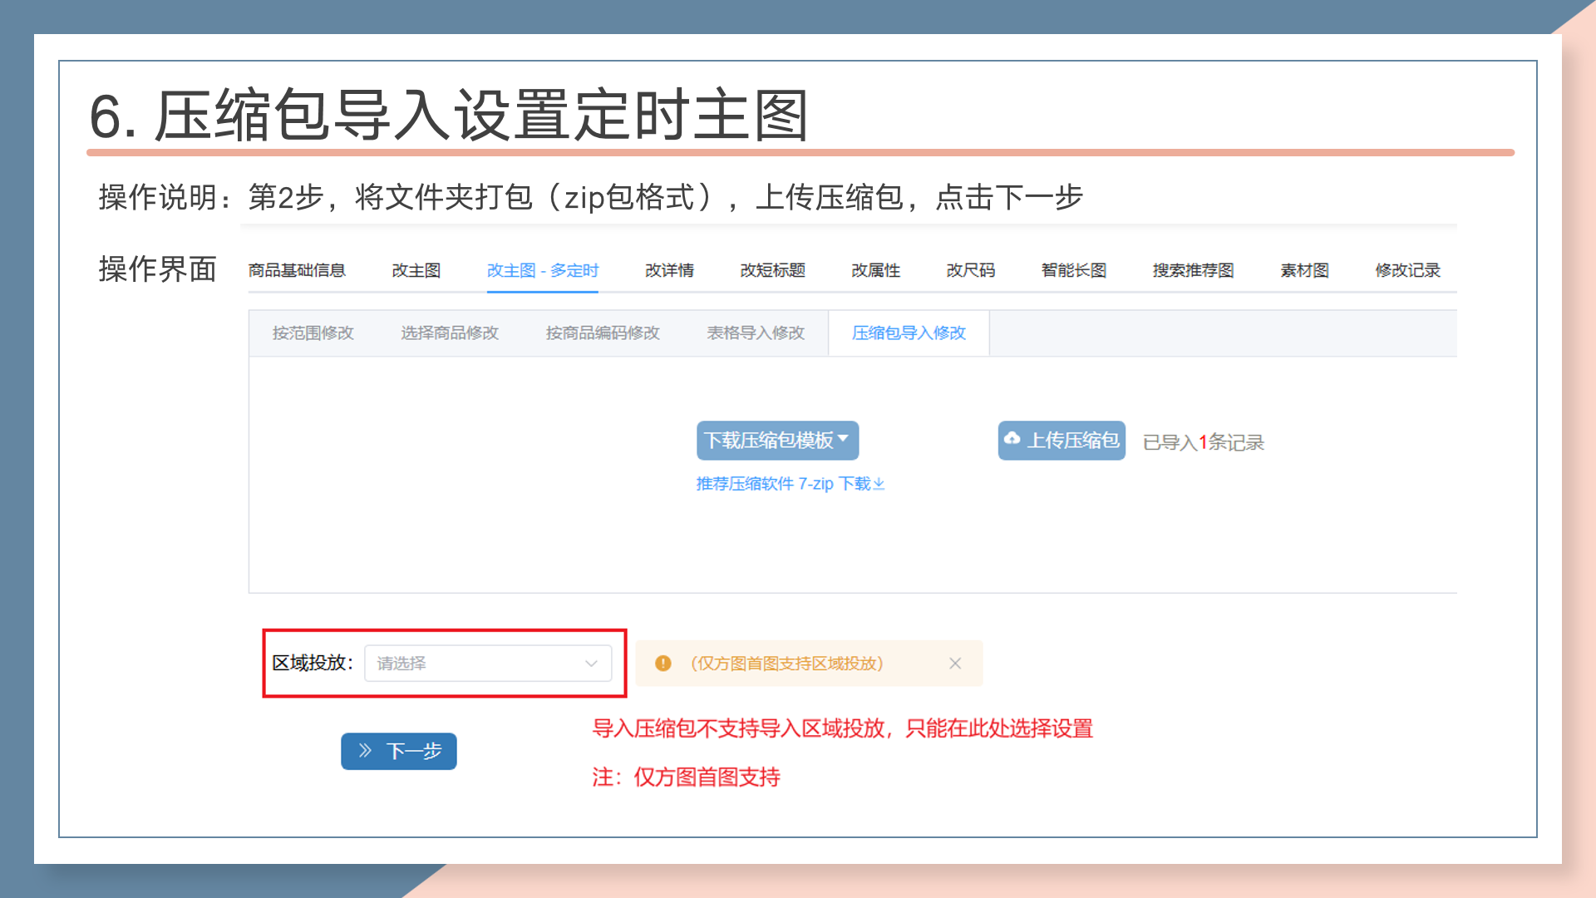Screen dimensions: 1596x898
Task: Click the download arrow icon after 7-zip 下载
Action: coord(879,484)
